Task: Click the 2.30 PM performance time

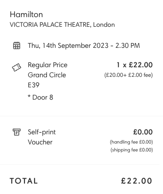Action: tap(128, 46)
